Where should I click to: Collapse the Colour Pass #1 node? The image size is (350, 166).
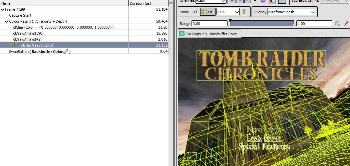[6, 21]
